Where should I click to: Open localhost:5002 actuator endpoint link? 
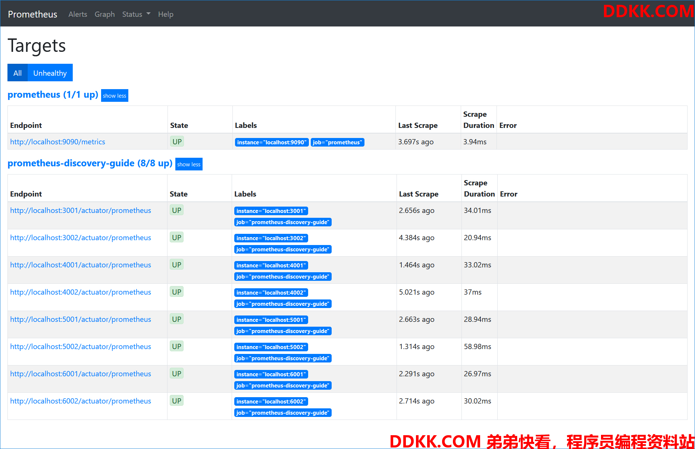coord(81,346)
